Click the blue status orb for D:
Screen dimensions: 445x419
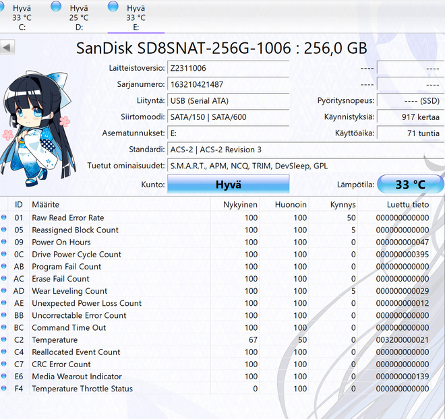[56, 6]
